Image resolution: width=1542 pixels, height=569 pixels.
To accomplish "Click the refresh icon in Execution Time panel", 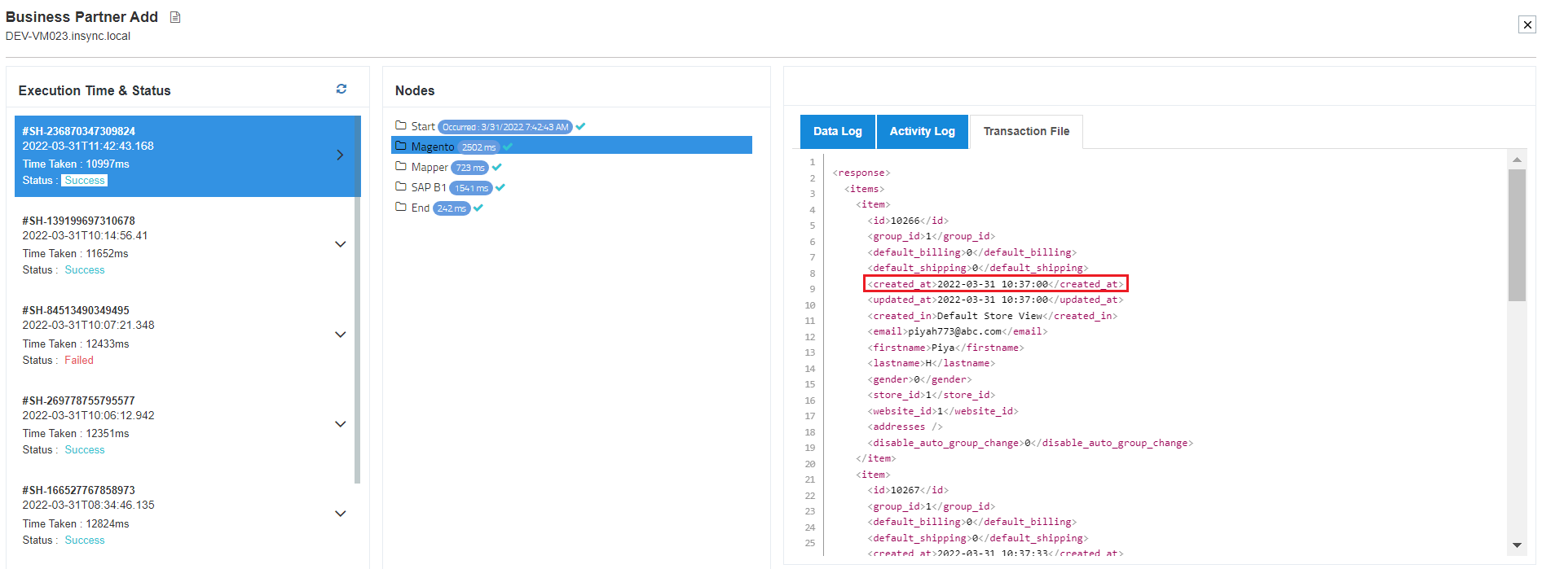I will (341, 89).
